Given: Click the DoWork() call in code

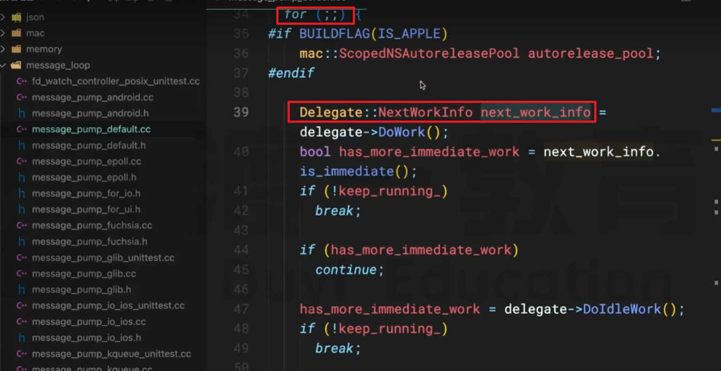Looking at the screenshot, I should (409, 132).
